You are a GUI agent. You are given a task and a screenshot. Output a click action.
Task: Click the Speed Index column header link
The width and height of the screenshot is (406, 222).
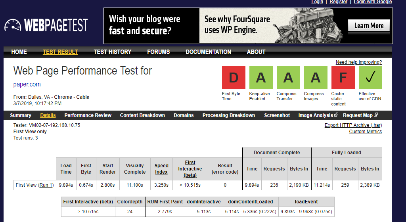161,169
